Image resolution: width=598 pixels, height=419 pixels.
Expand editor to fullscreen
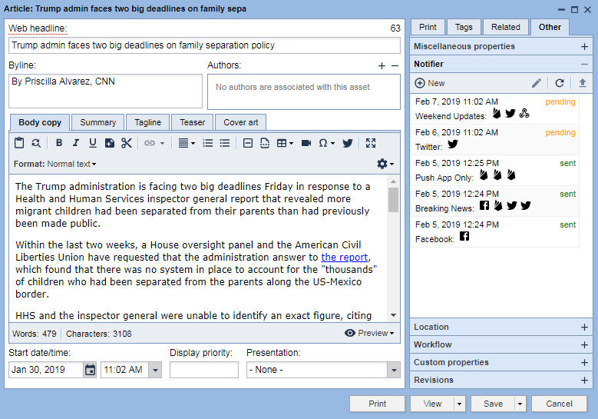[371, 143]
